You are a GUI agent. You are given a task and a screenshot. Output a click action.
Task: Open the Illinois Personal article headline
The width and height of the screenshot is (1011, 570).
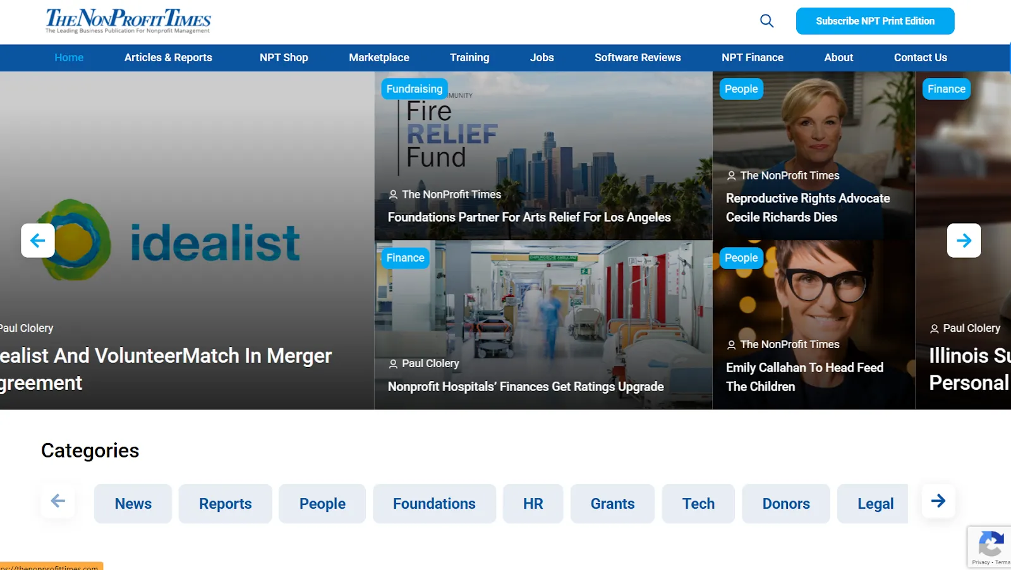969,369
